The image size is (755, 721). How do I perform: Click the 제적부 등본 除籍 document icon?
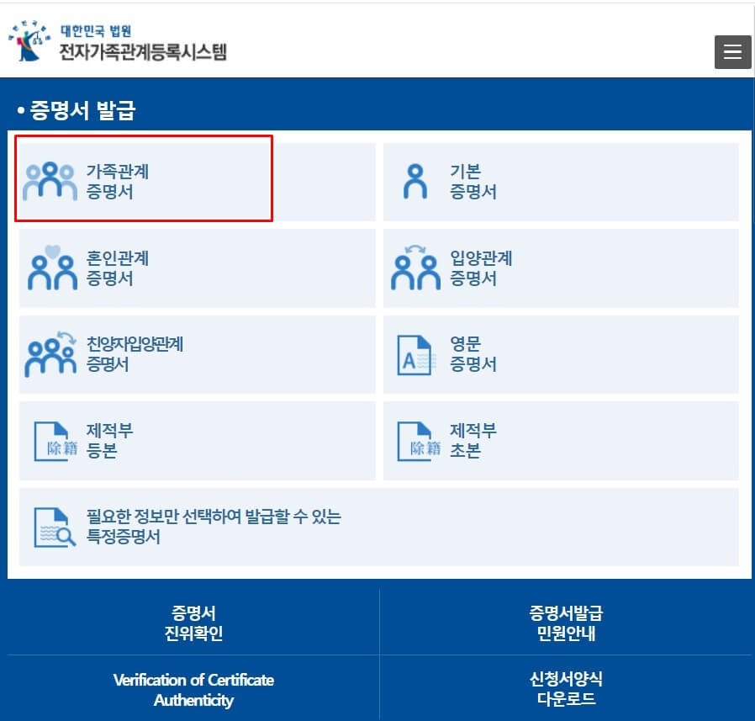click(x=54, y=440)
